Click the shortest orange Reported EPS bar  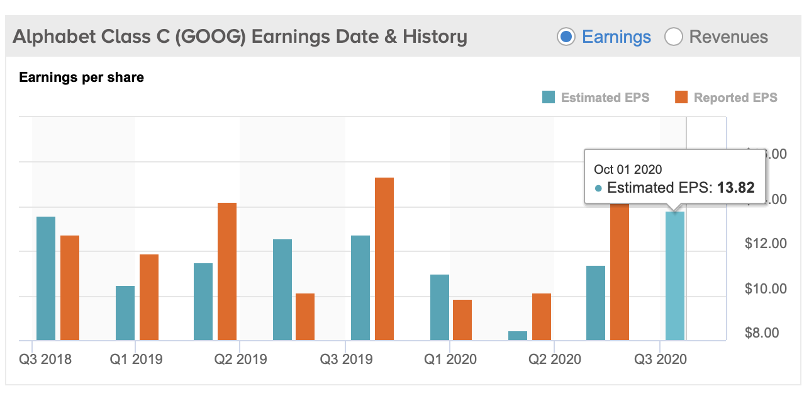(462, 320)
